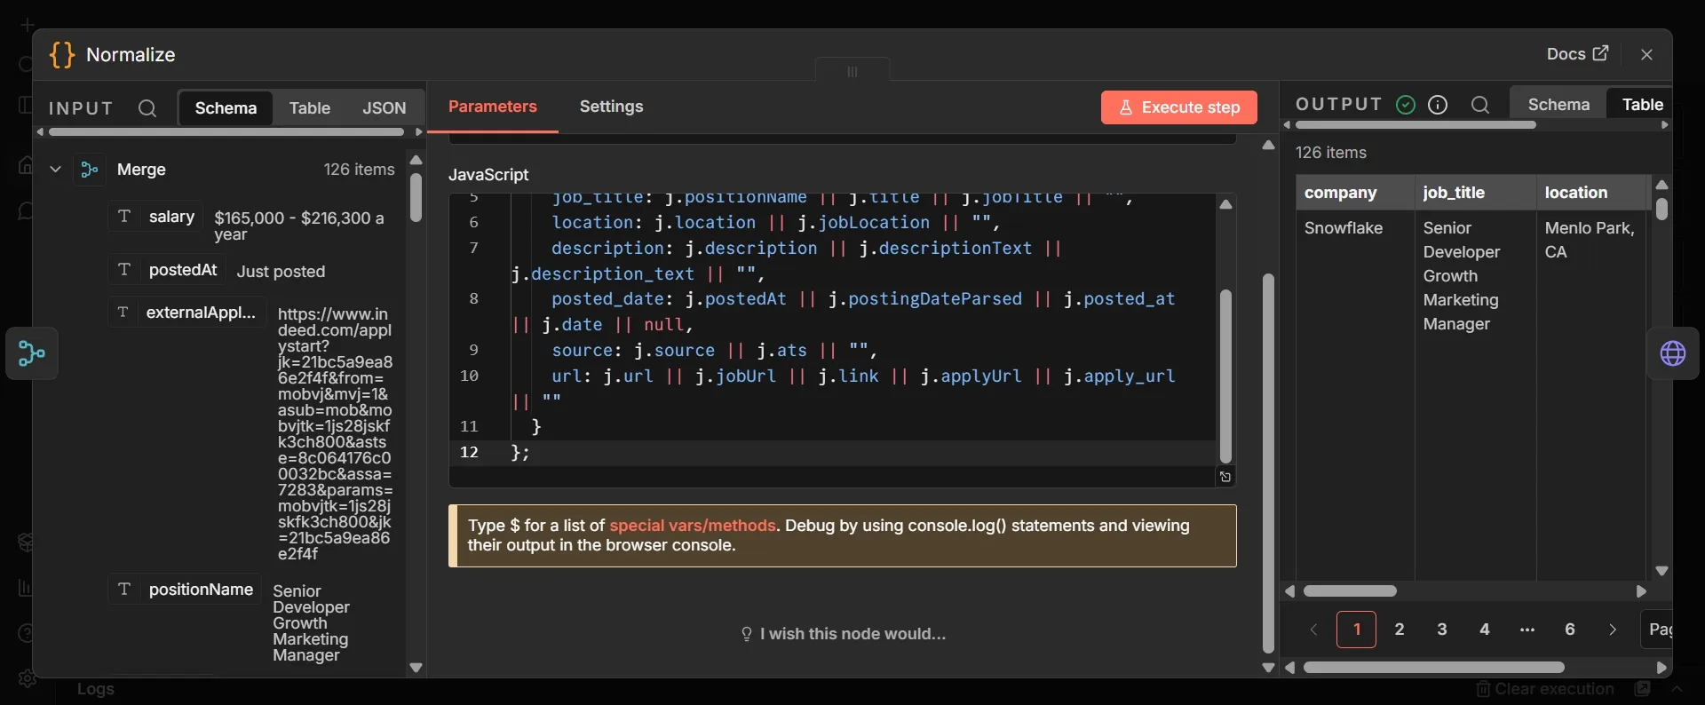The width and height of the screenshot is (1705, 705).
Task: Click the pagination ellipsis for more pages
Action: point(1527,630)
